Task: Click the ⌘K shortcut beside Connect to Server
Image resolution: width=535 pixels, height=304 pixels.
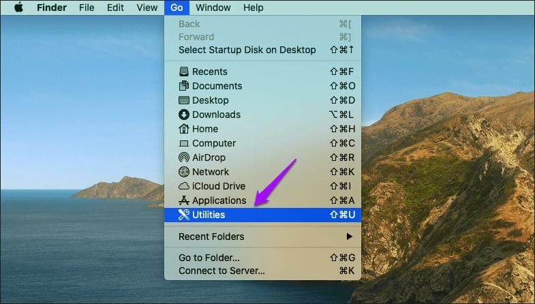Action: coord(347,271)
